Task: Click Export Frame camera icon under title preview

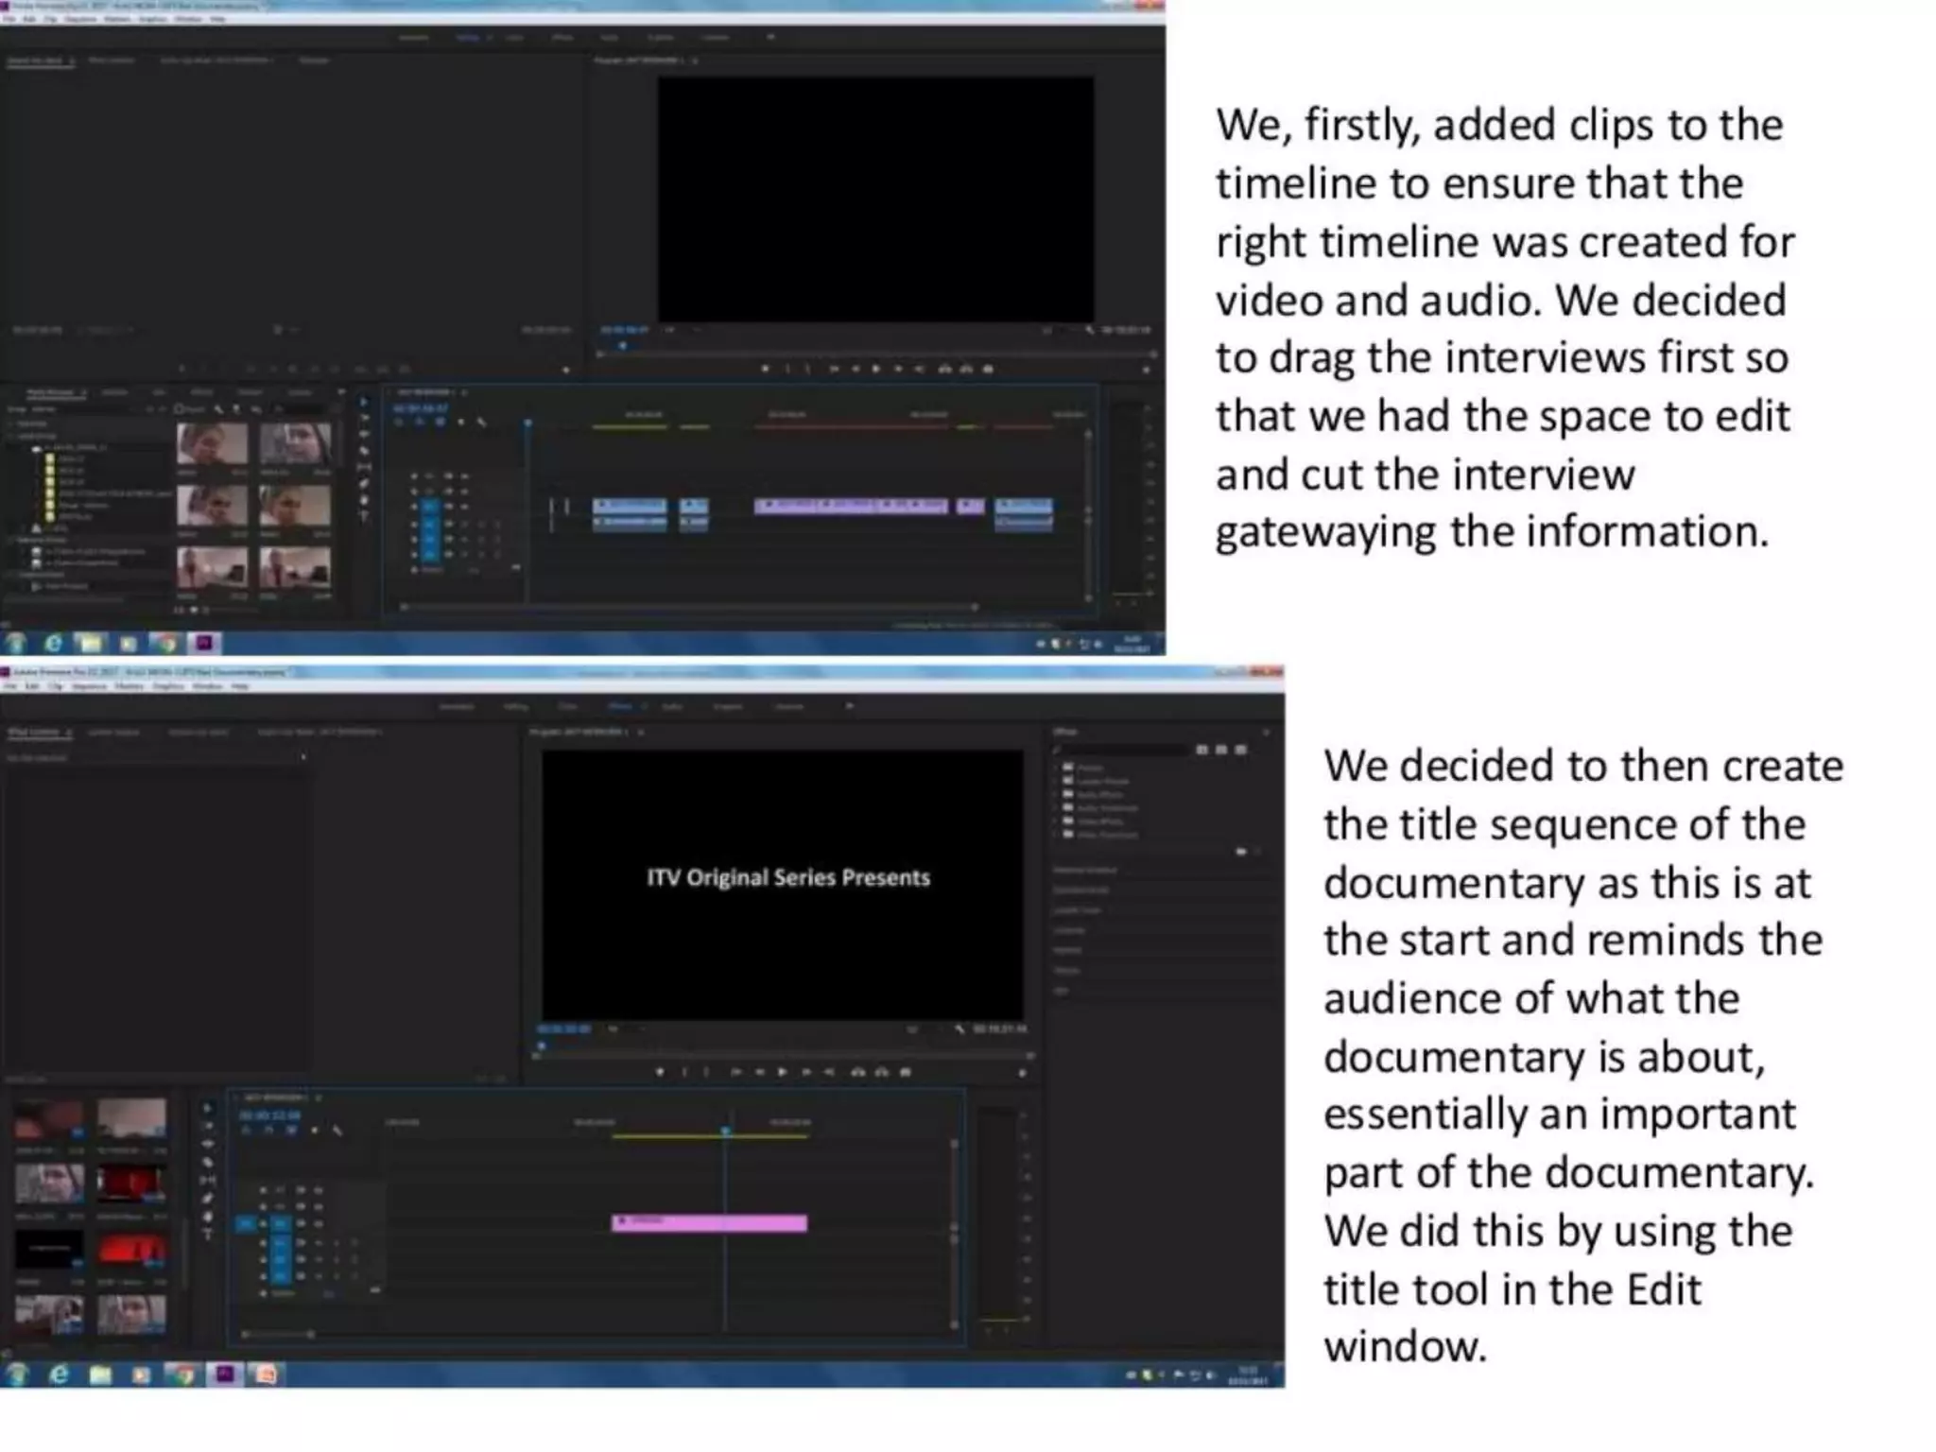Action: (x=906, y=1072)
